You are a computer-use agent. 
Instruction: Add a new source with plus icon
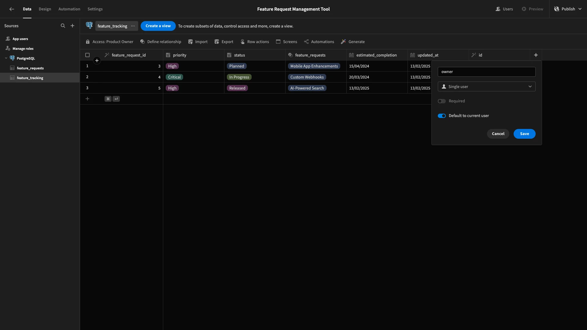(72, 26)
